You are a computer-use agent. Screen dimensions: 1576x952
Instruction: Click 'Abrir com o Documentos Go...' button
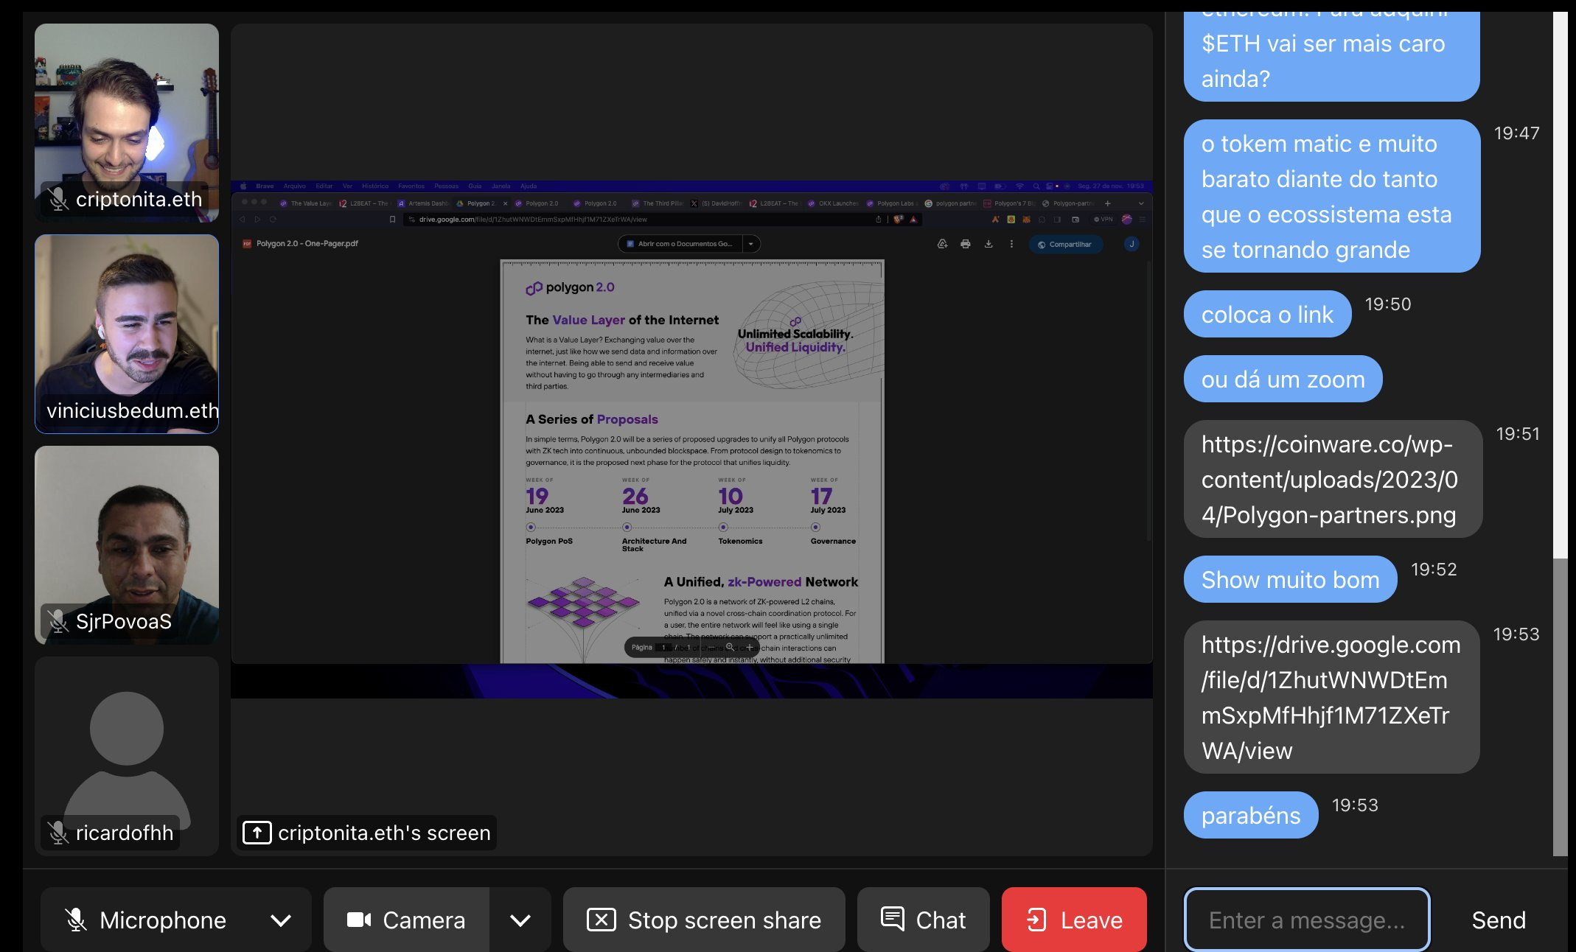(x=680, y=244)
